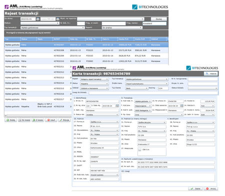This screenshot has height=196, width=225.
Task: Open the Rodz dok. tożs. dropdown
Action: [104, 175]
